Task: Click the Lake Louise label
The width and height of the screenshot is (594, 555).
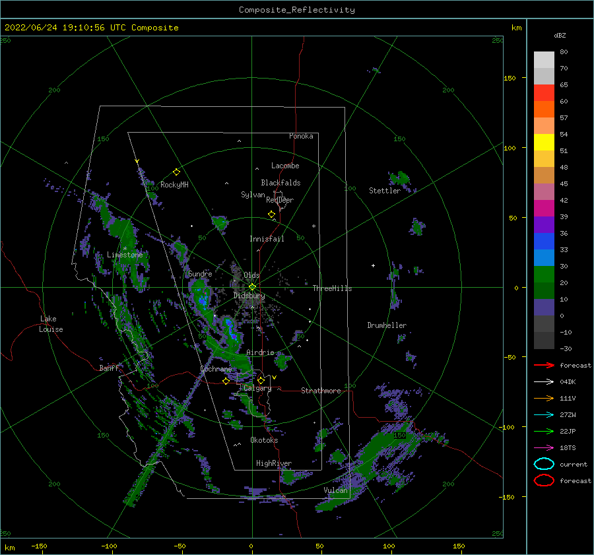Action: (51, 324)
